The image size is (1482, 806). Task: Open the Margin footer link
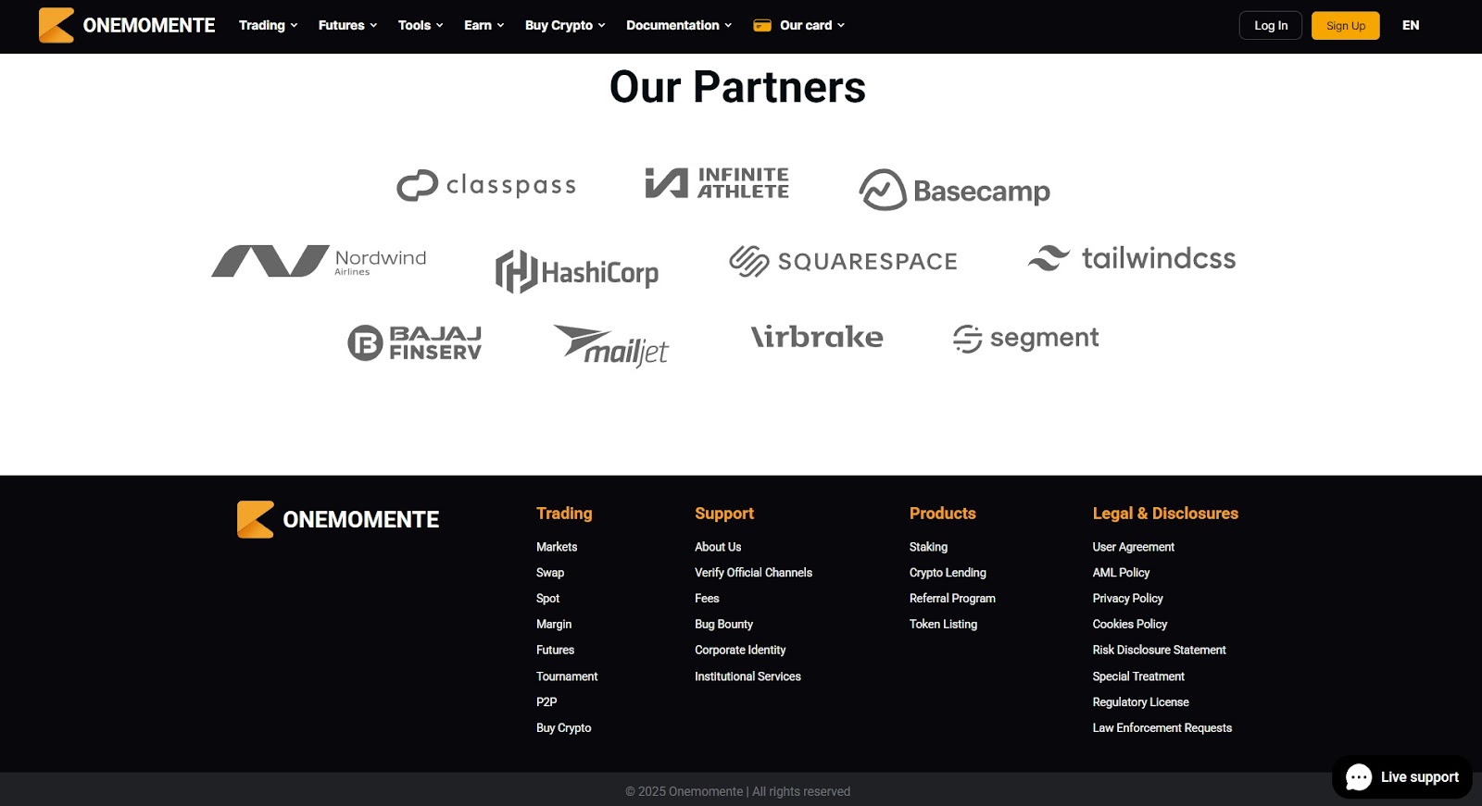(x=554, y=625)
